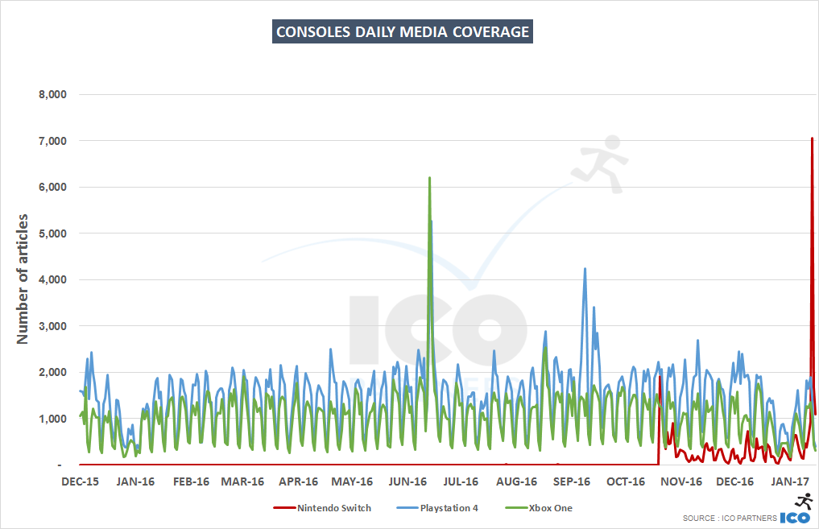Select the Xbox One legend label
819x529 pixels.
(x=550, y=508)
